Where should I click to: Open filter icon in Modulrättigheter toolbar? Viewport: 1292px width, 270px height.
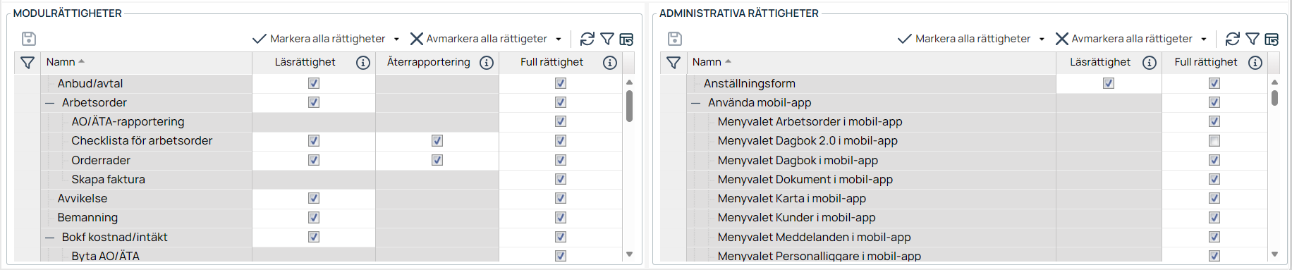[607, 39]
